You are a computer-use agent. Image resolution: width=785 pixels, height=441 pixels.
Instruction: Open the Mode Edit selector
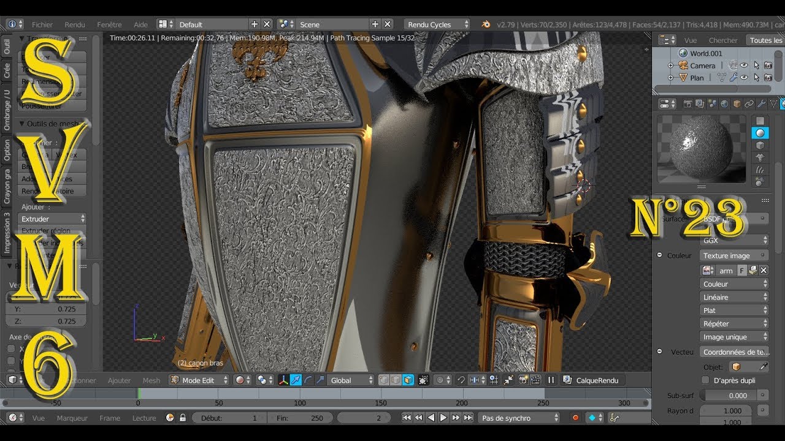pyautogui.click(x=199, y=380)
